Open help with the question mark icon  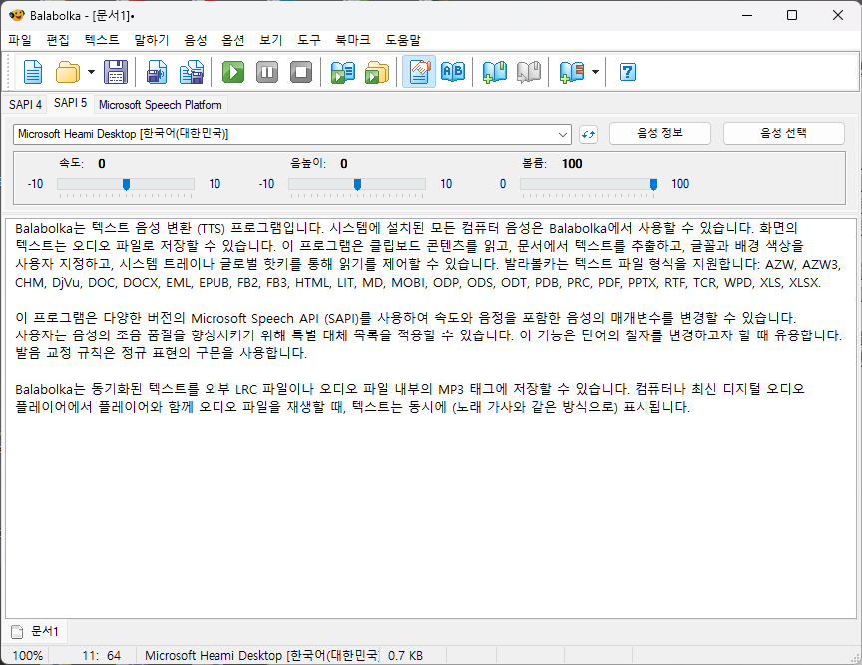click(628, 72)
